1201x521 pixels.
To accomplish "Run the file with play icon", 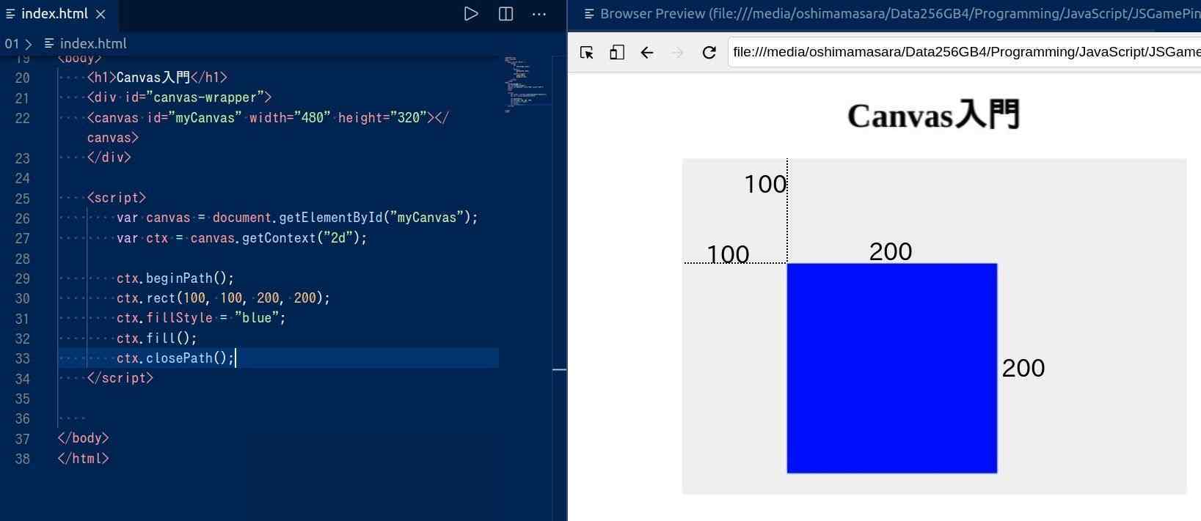I will click(x=471, y=14).
